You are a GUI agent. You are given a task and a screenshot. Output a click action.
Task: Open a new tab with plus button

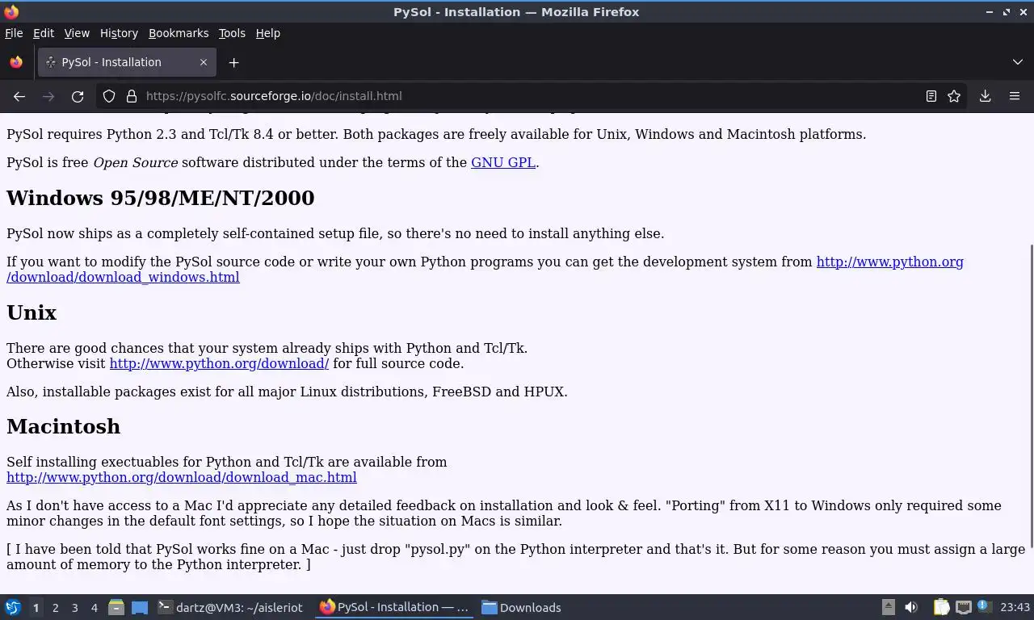pos(233,62)
